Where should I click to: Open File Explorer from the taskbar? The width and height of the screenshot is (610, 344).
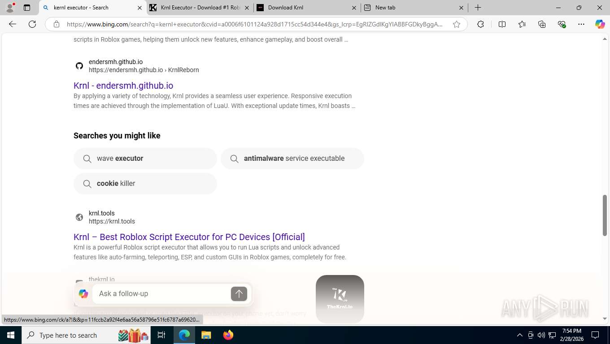[x=206, y=335]
